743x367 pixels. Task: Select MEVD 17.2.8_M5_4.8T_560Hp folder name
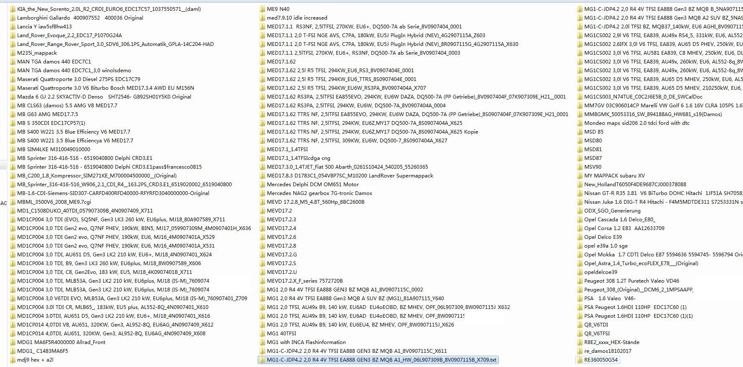[316, 202]
